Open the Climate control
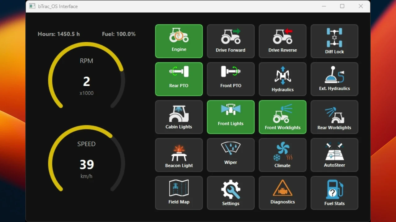 click(282, 155)
